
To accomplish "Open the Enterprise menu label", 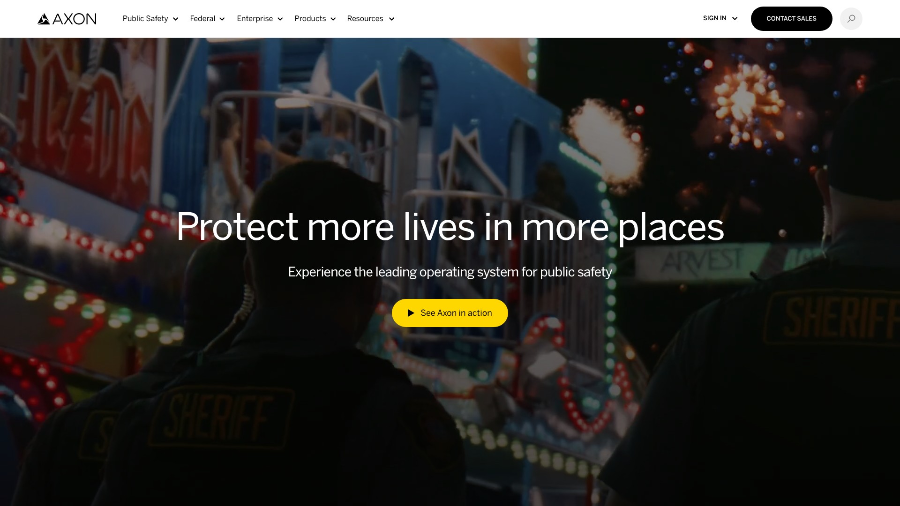I will (255, 19).
